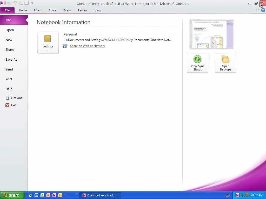Select Info in the backstage menu

click(14, 20)
